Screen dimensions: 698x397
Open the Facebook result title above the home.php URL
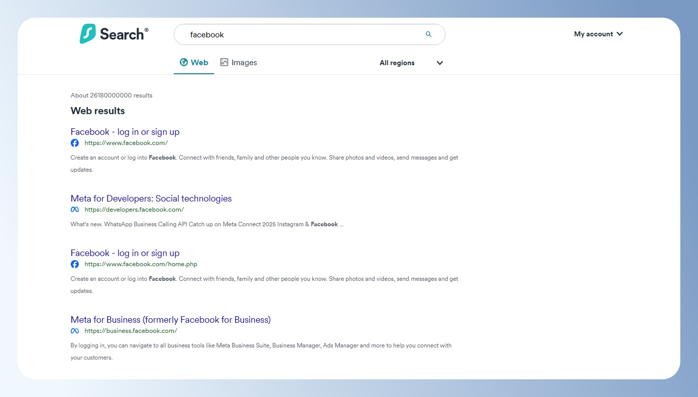pyautogui.click(x=125, y=253)
